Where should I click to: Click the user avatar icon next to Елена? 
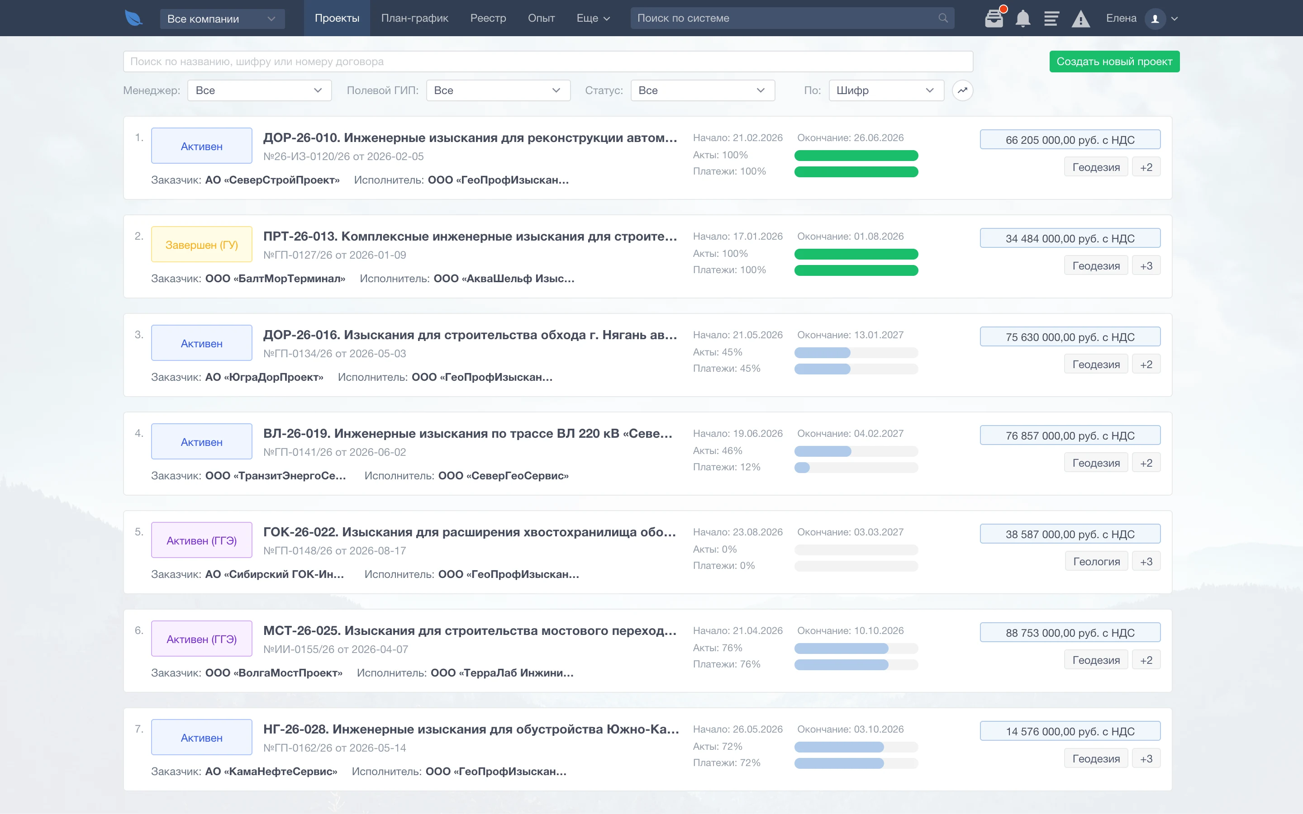tap(1155, 18)
